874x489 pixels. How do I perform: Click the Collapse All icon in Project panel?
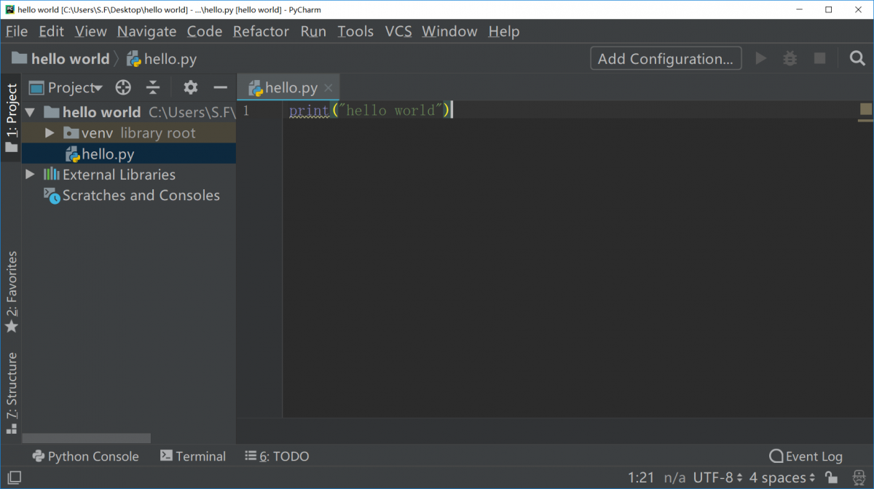coord(153,87)
